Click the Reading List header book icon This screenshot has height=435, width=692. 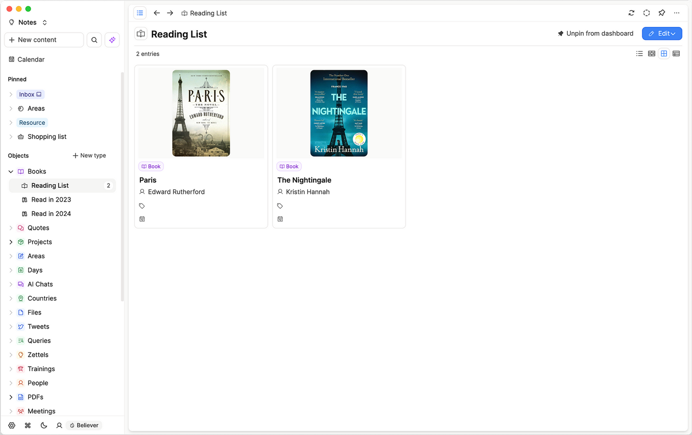[x=141, y=34]
